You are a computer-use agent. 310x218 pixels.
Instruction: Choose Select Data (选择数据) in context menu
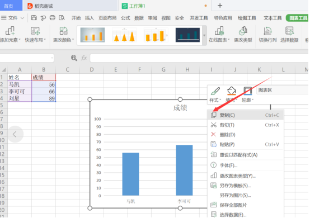pyautogui.click(x=246, y=214)
